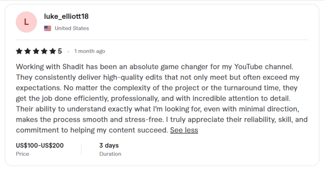The height and width of the screenshot is (170, 324).
Task: Click the second rating star
Action: coord(28,51)
